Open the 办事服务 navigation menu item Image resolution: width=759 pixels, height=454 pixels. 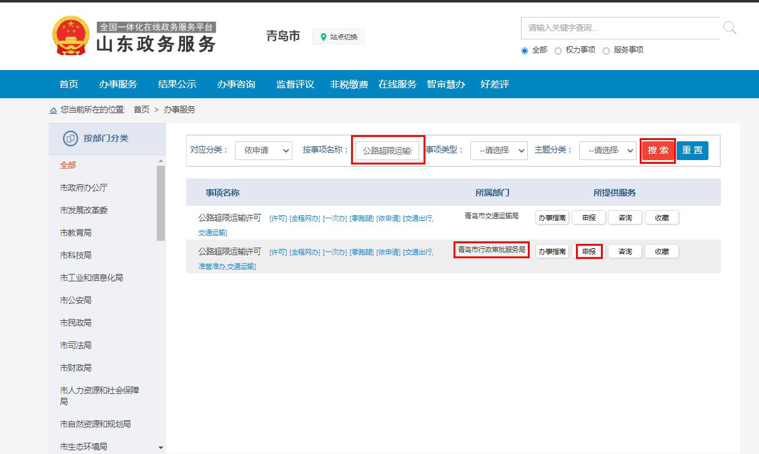(x=117, y=84)
